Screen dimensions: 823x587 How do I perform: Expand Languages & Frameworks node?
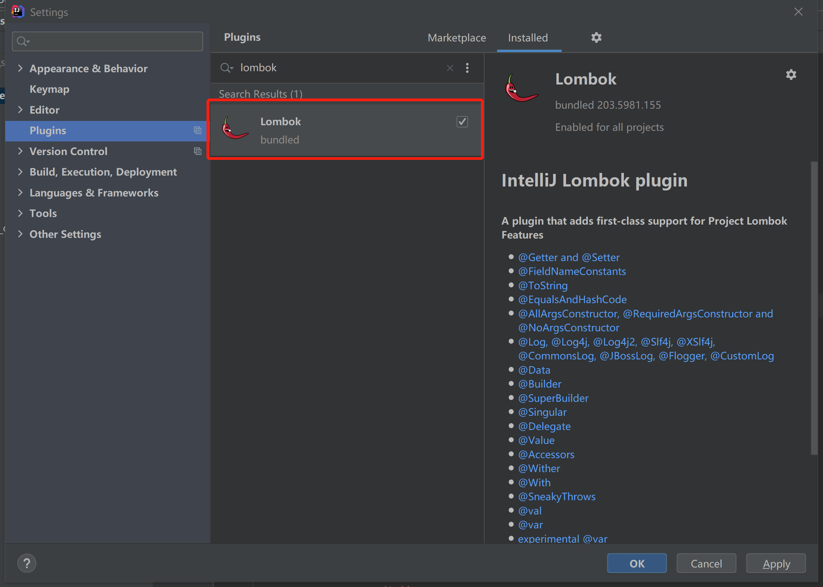[x=20, y=193]
